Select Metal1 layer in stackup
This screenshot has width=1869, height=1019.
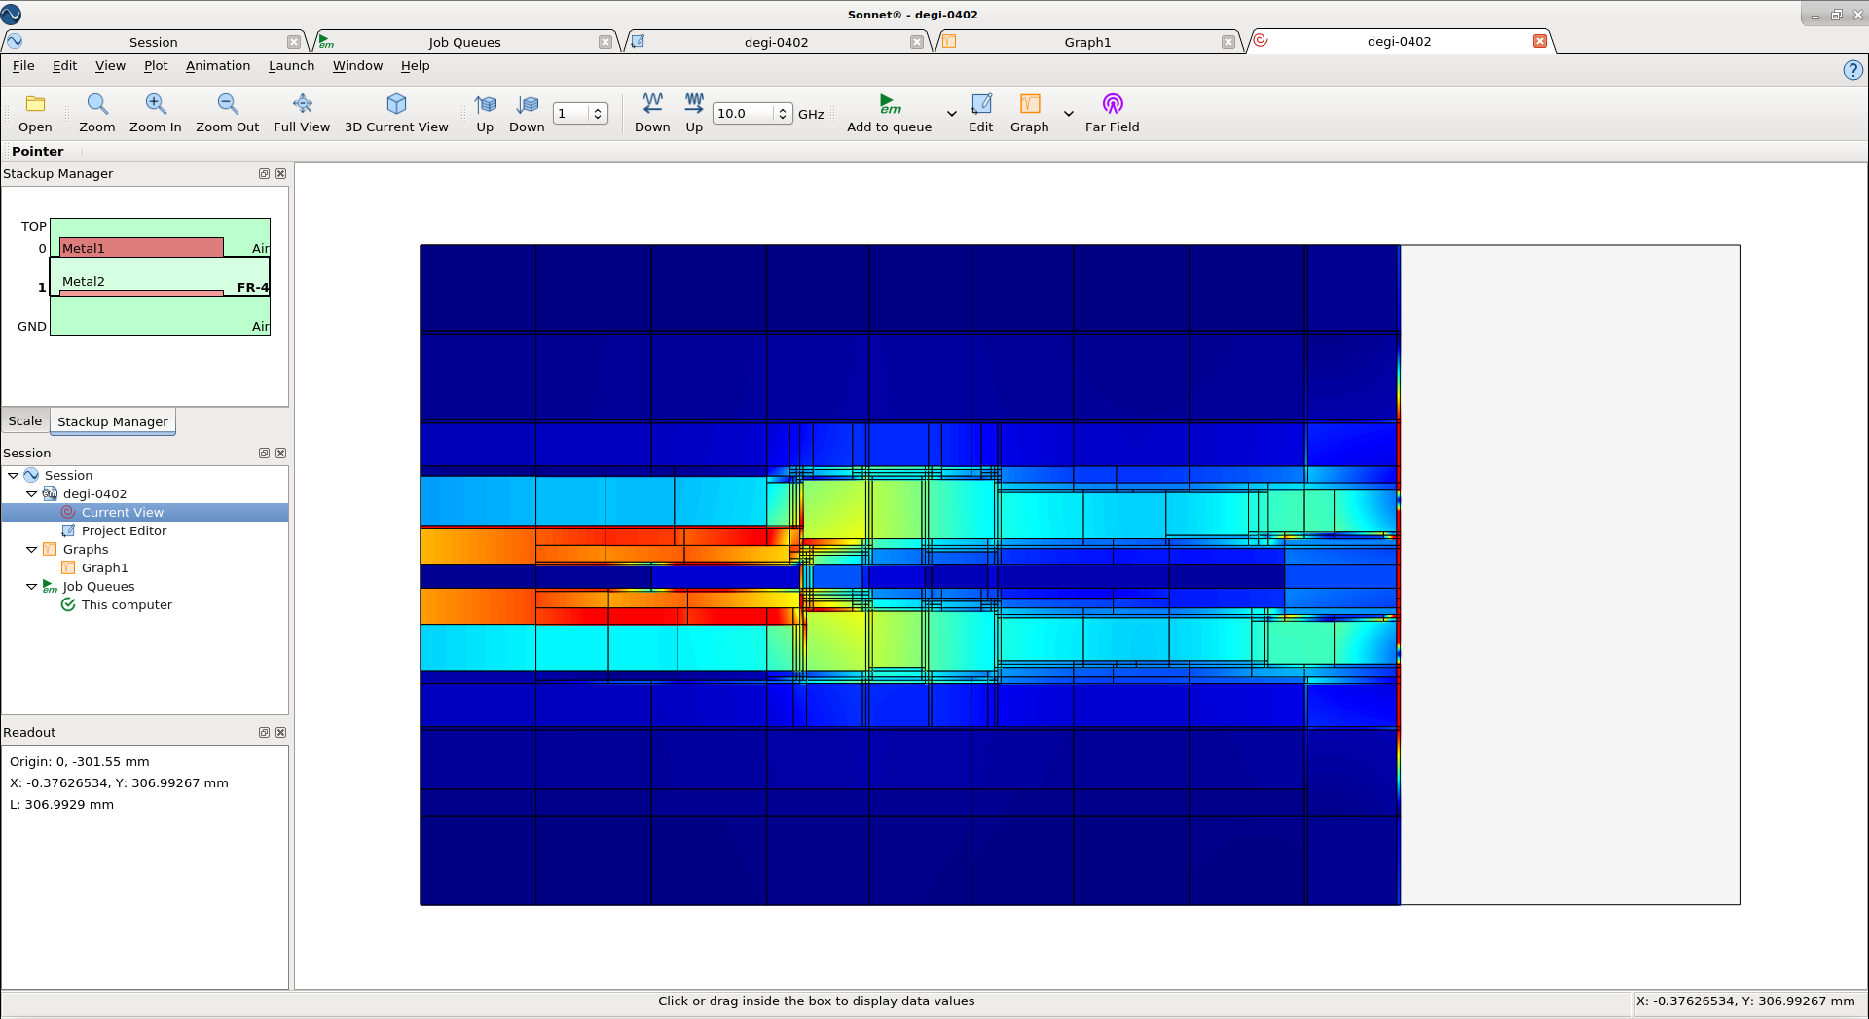click(x=141, y=248)
